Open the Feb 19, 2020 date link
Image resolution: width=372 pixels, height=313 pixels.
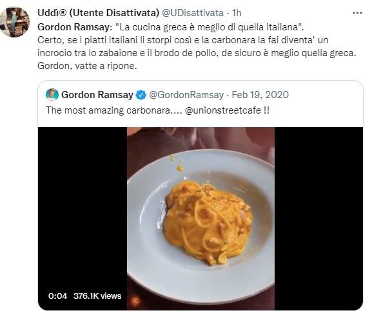pos(260,95)
